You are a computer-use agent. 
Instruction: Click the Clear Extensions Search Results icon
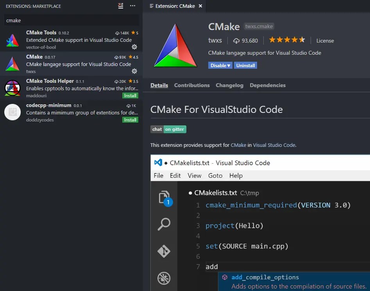pyautogui.click(x=120, y=6)
